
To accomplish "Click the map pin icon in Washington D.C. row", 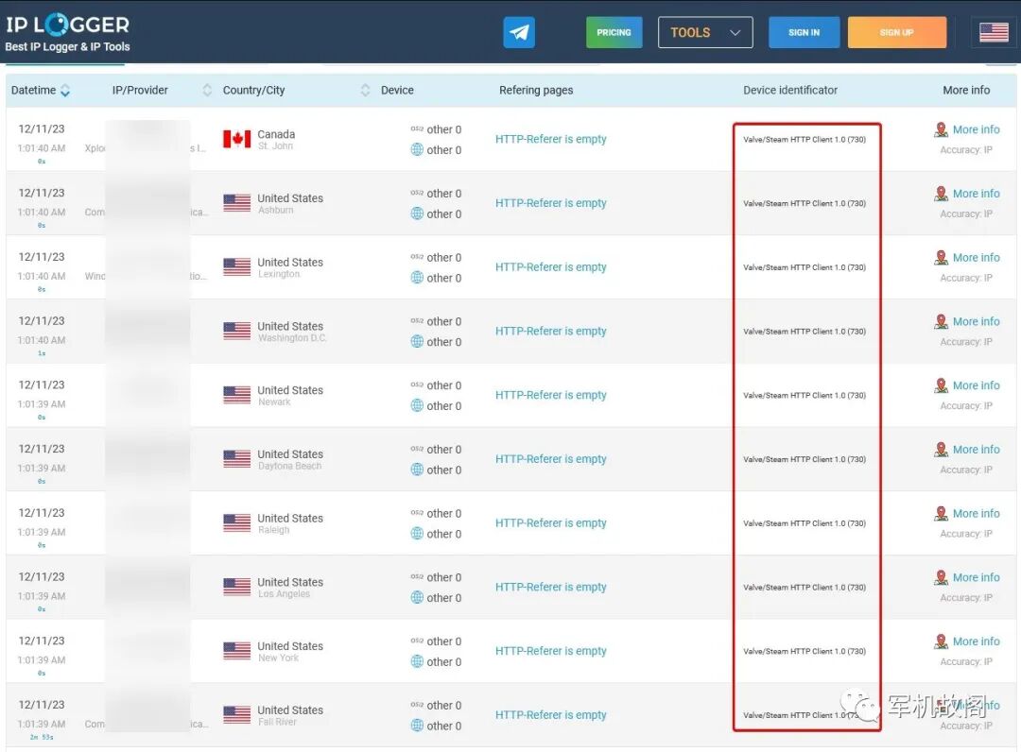I will (941, 321).
